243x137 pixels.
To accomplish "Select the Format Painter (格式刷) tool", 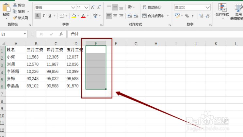I will point(20,18).
